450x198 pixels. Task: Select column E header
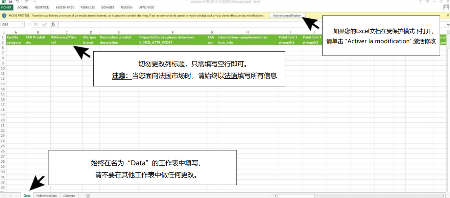(x=119, y=32)
